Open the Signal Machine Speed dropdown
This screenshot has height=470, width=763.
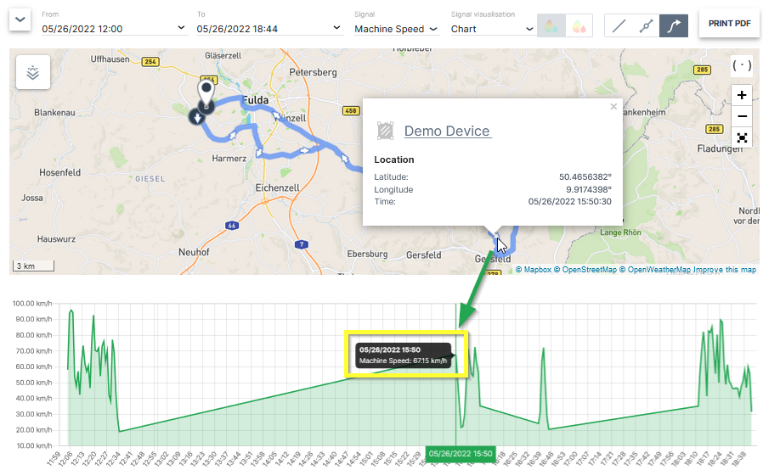point(396,29)
